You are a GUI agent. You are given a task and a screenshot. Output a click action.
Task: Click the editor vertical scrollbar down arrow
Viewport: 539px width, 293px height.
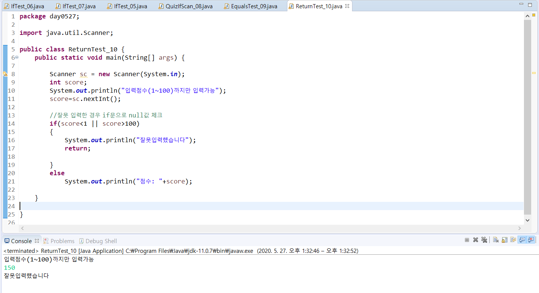527,220
